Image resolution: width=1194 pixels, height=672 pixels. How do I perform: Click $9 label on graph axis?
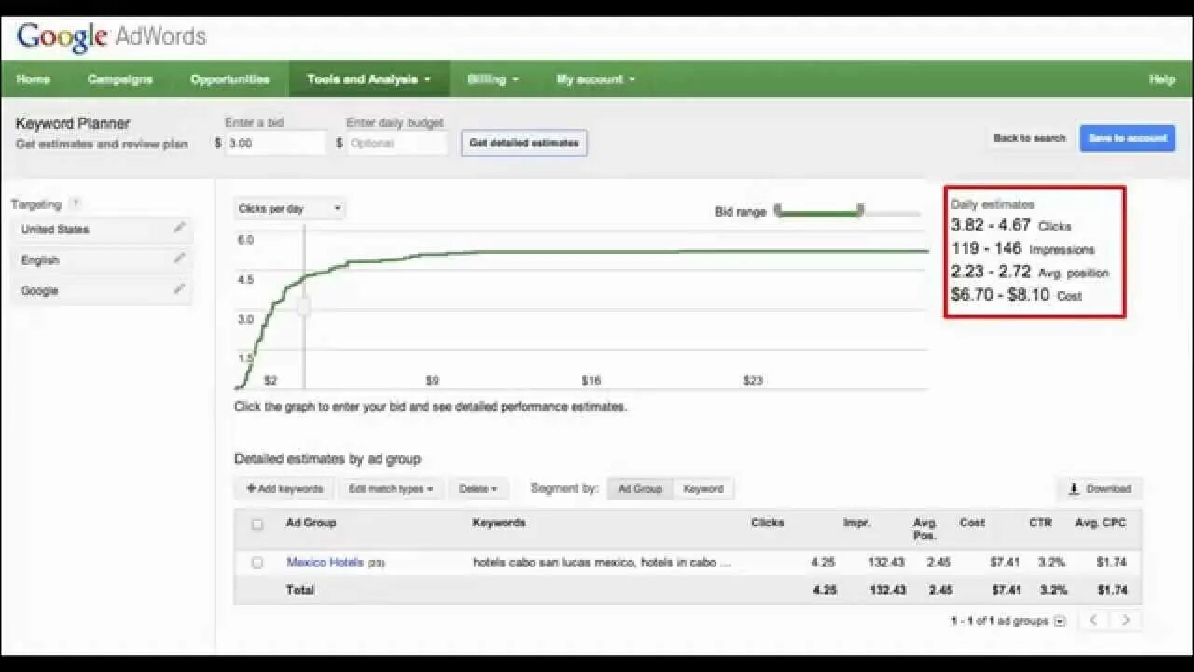[432, 380]
